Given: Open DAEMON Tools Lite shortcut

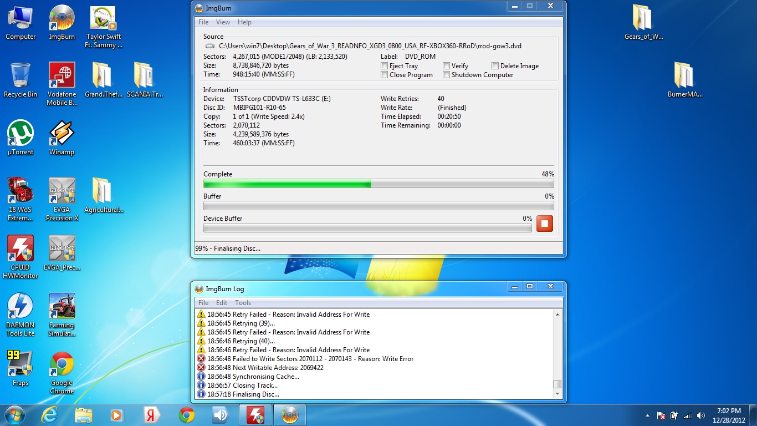Looking at the screenshot, I should click(x=21, y=315).
